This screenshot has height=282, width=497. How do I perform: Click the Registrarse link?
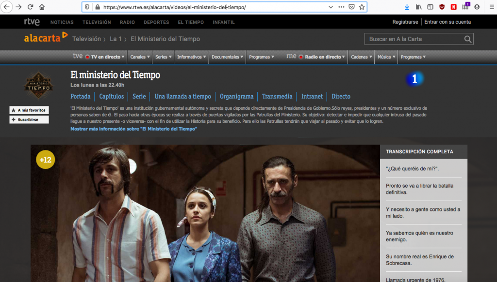405,22
